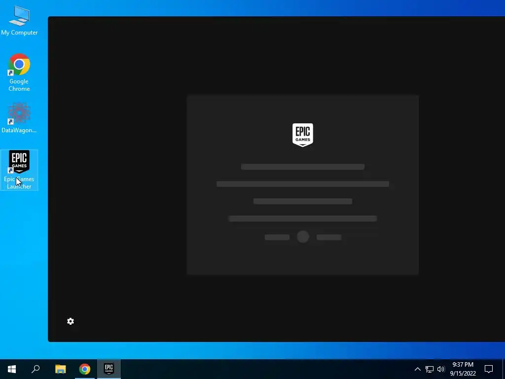Click Epic Games Launcher taskbar button
This screenshot has height=379, width=505.
tap(109, 369)
